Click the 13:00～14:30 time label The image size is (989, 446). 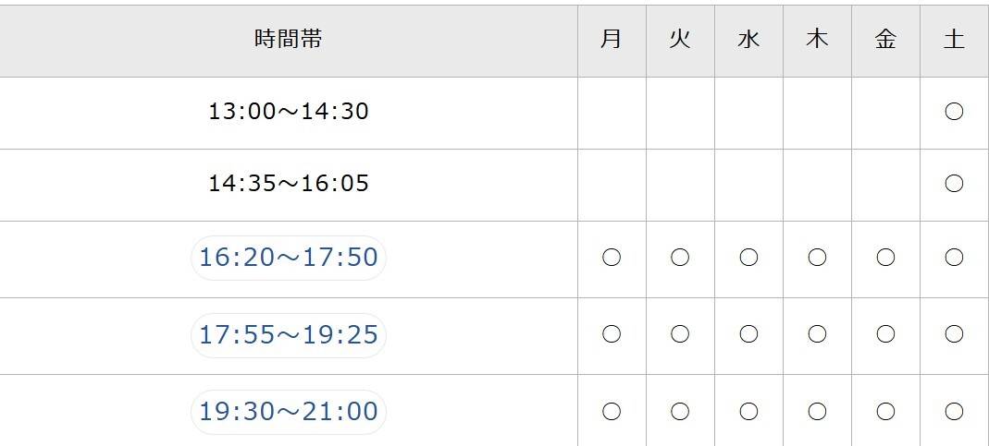pos(289,112)
